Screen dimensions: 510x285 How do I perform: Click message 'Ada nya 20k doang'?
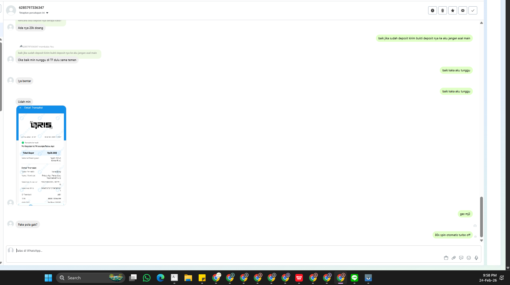pyautogui.click(x=31, y=28)
